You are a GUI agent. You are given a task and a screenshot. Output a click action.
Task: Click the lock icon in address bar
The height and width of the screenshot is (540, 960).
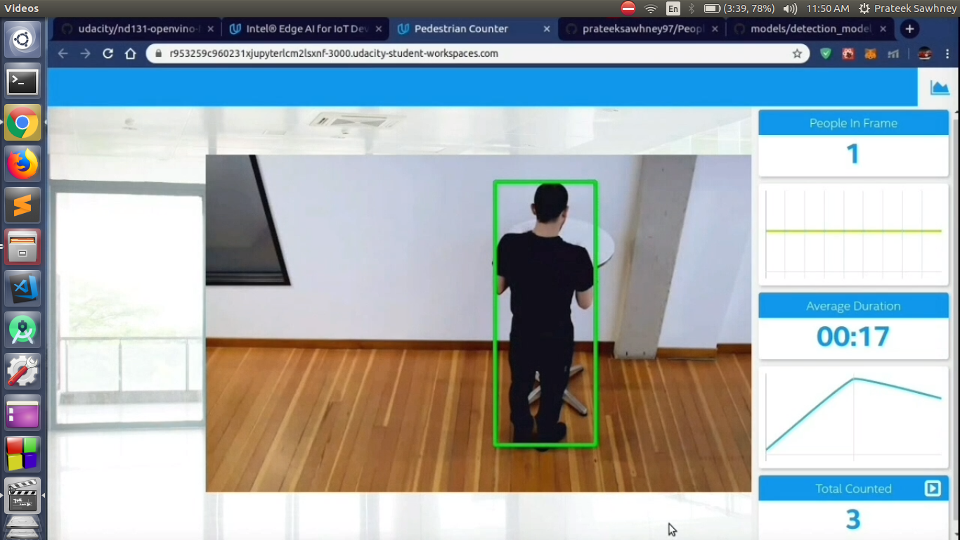157,53
